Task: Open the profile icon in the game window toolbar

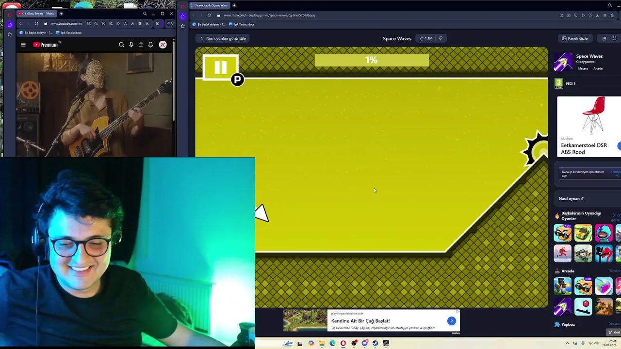Action: tap(612, 15)
